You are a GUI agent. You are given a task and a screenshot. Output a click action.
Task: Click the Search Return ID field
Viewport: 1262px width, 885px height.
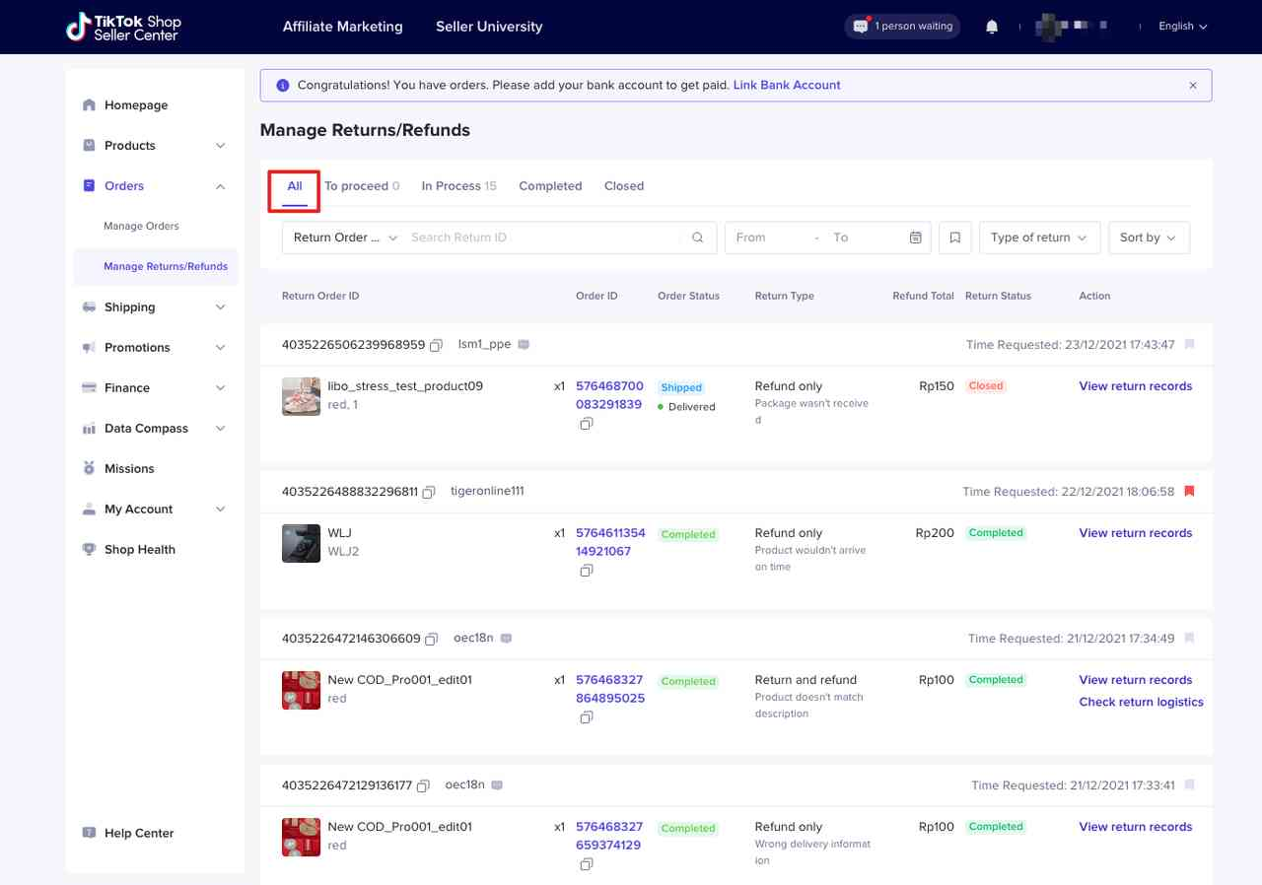point(542,238)
